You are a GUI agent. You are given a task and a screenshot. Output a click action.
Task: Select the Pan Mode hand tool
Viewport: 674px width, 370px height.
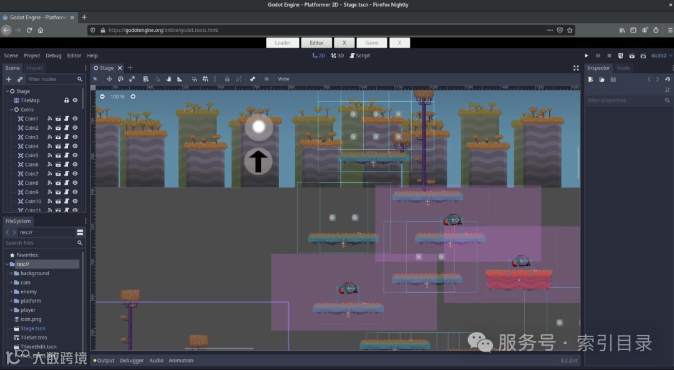tap(168, 79)
